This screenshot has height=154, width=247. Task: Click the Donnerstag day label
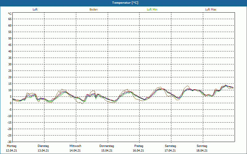[107, 146]
